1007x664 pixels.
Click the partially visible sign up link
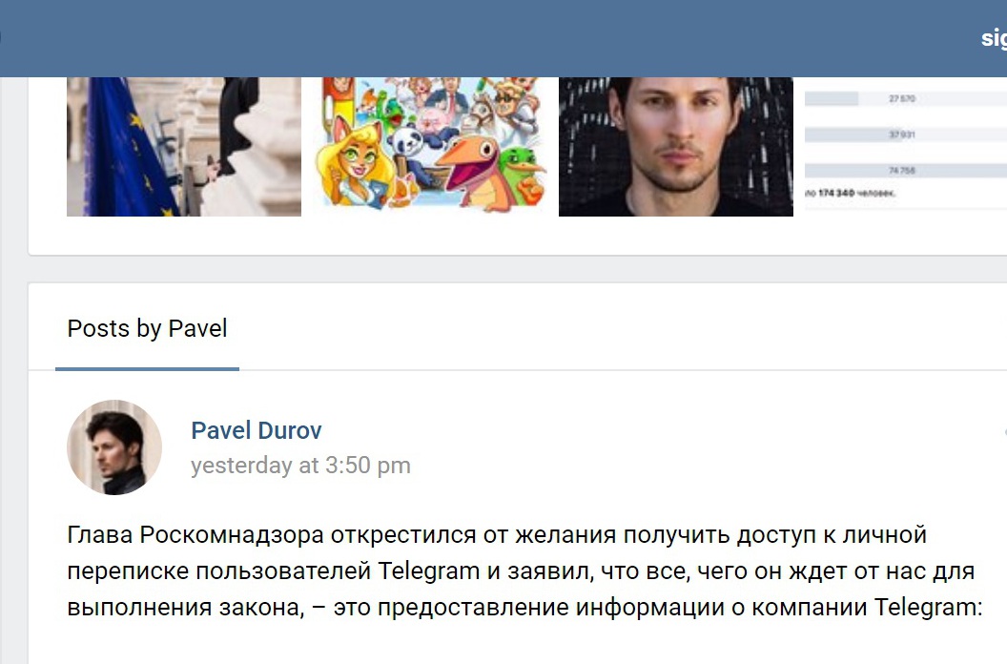click(994, 37)
